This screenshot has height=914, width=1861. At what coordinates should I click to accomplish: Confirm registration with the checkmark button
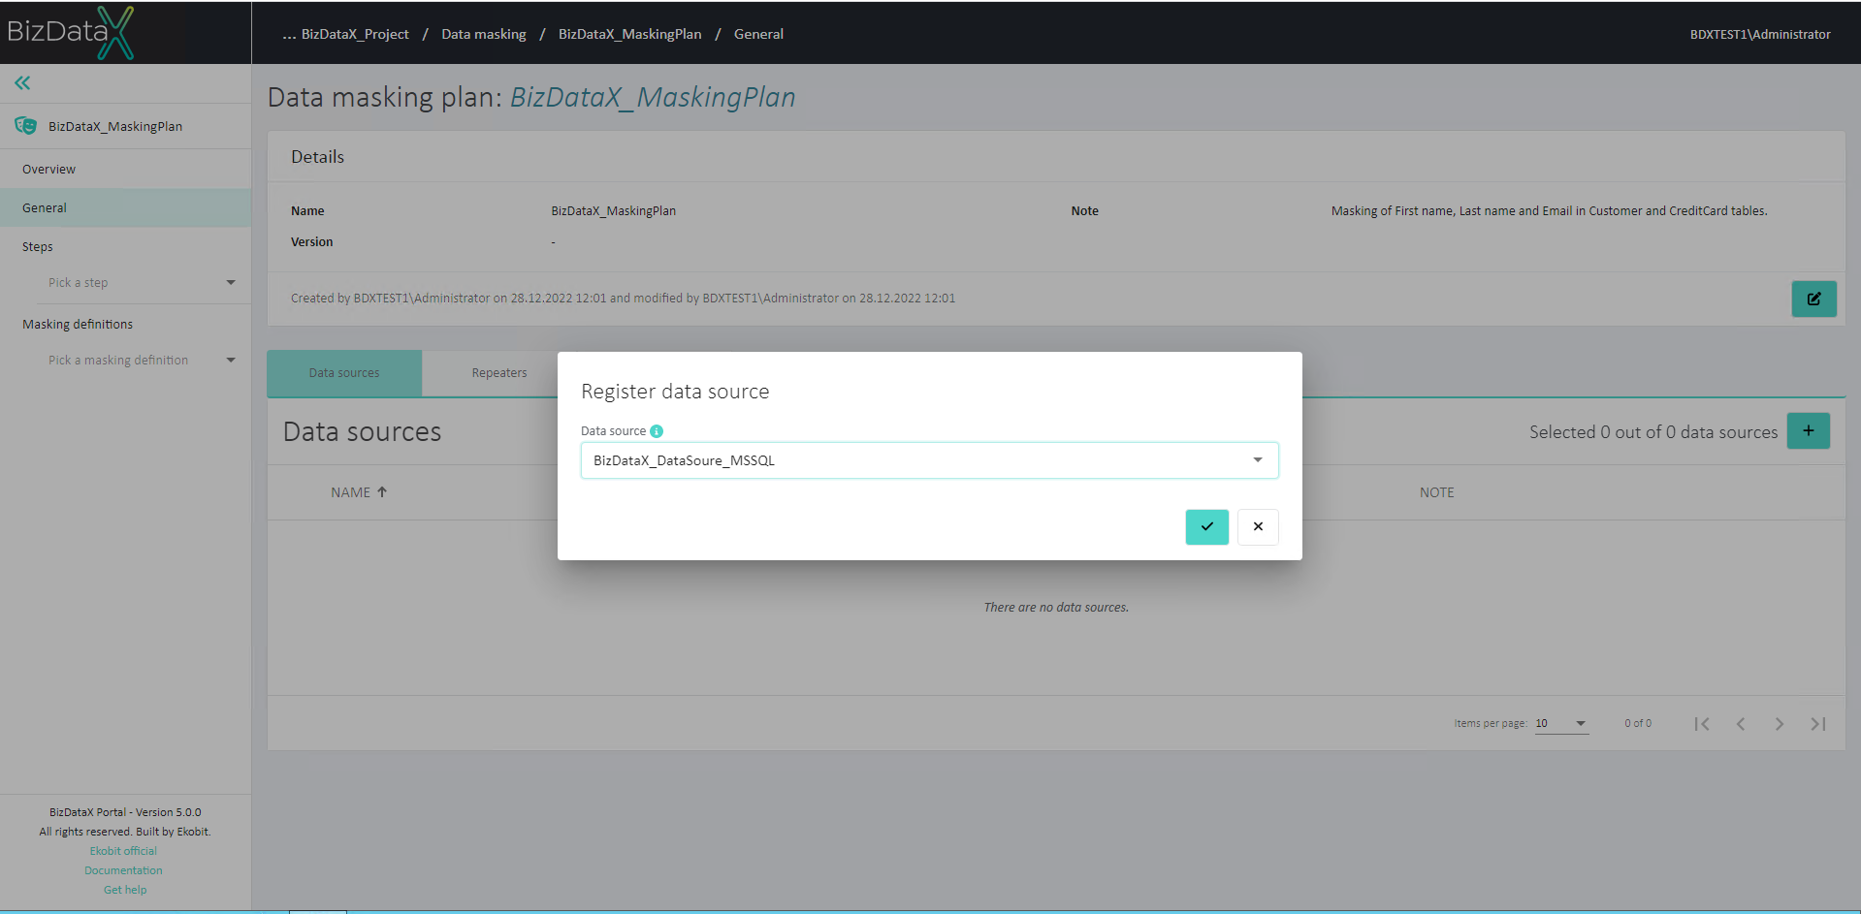pos(1206,526)
